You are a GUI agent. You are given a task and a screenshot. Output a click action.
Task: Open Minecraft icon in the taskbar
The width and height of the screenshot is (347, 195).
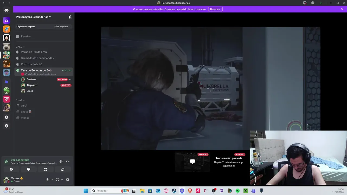[x=245, y=191]
